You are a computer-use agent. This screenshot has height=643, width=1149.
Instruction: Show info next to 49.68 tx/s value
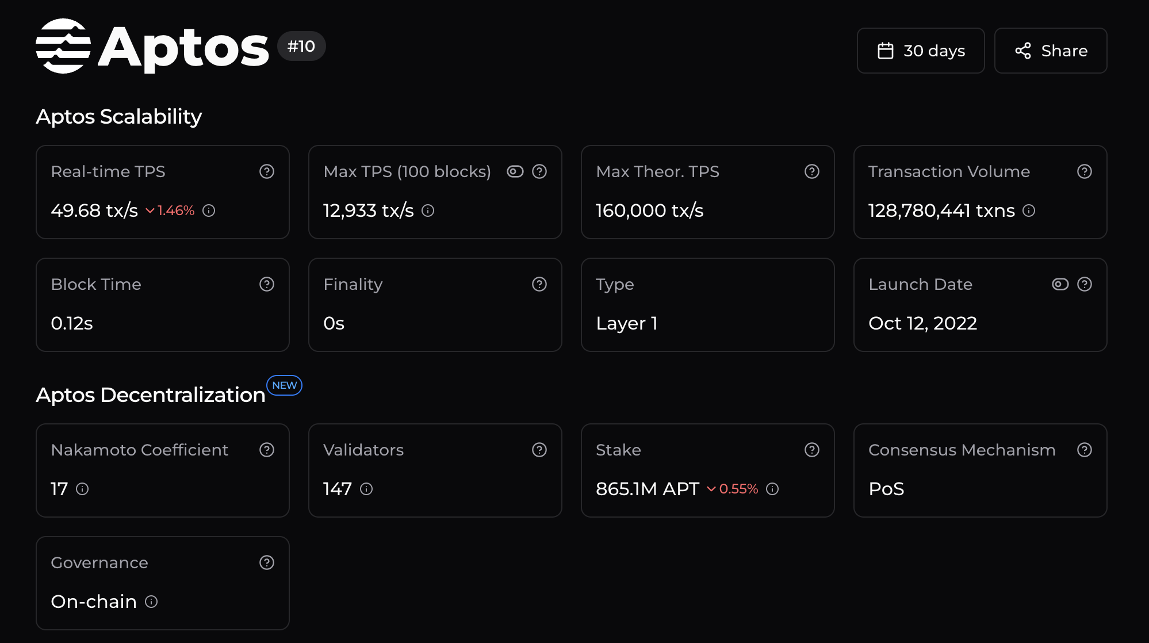click(209, 210)
